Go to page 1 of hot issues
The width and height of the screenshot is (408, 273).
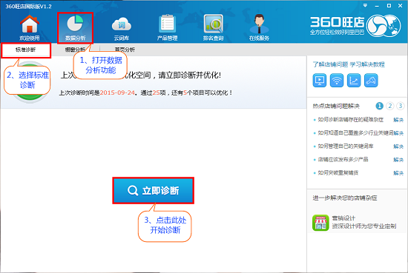tap(379, 106)
